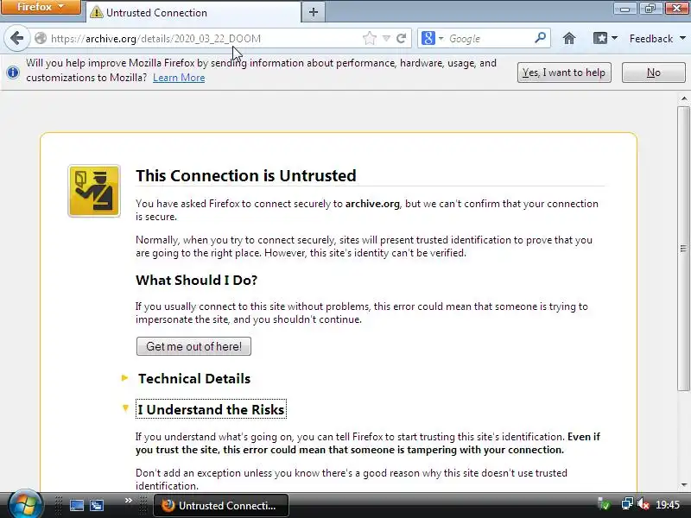Screen dimensions: 691x518
Task: Open URL history dropdown arrow
Action: (386, 38)
